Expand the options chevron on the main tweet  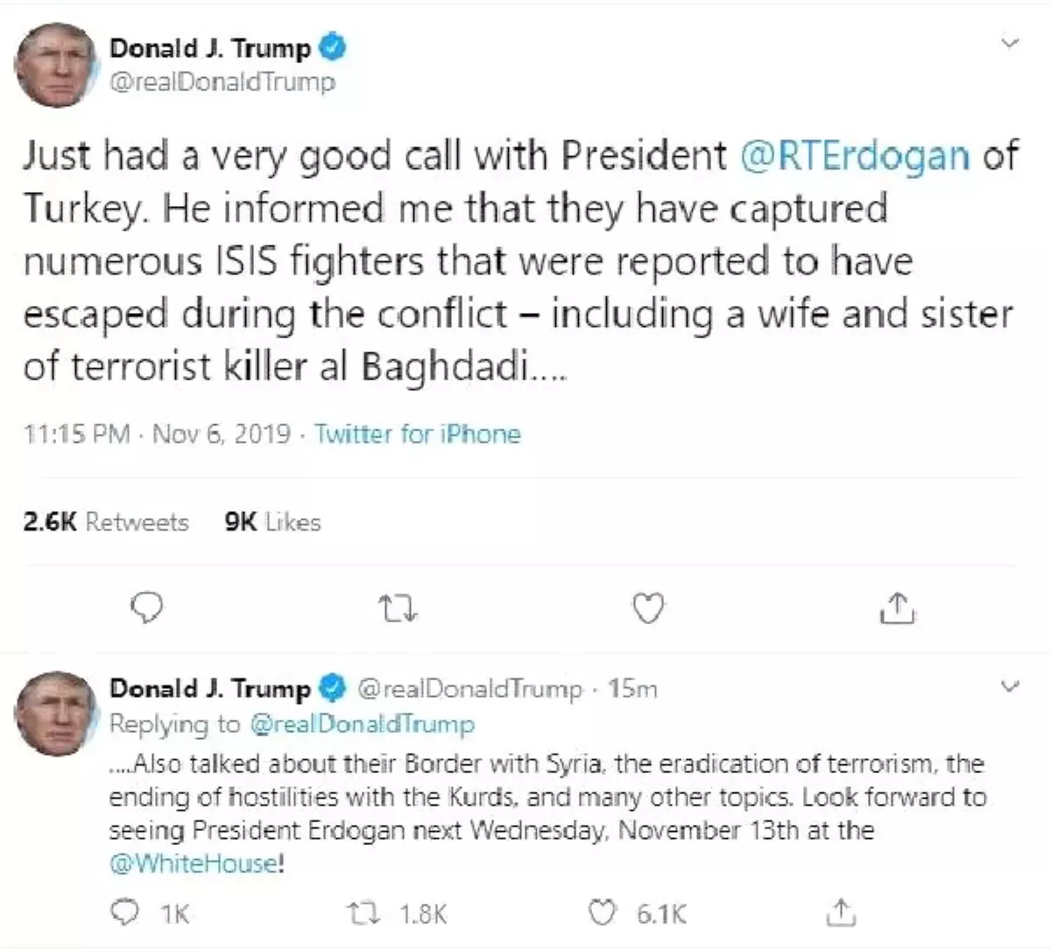pyautogui.click(x=1011, y=42)
